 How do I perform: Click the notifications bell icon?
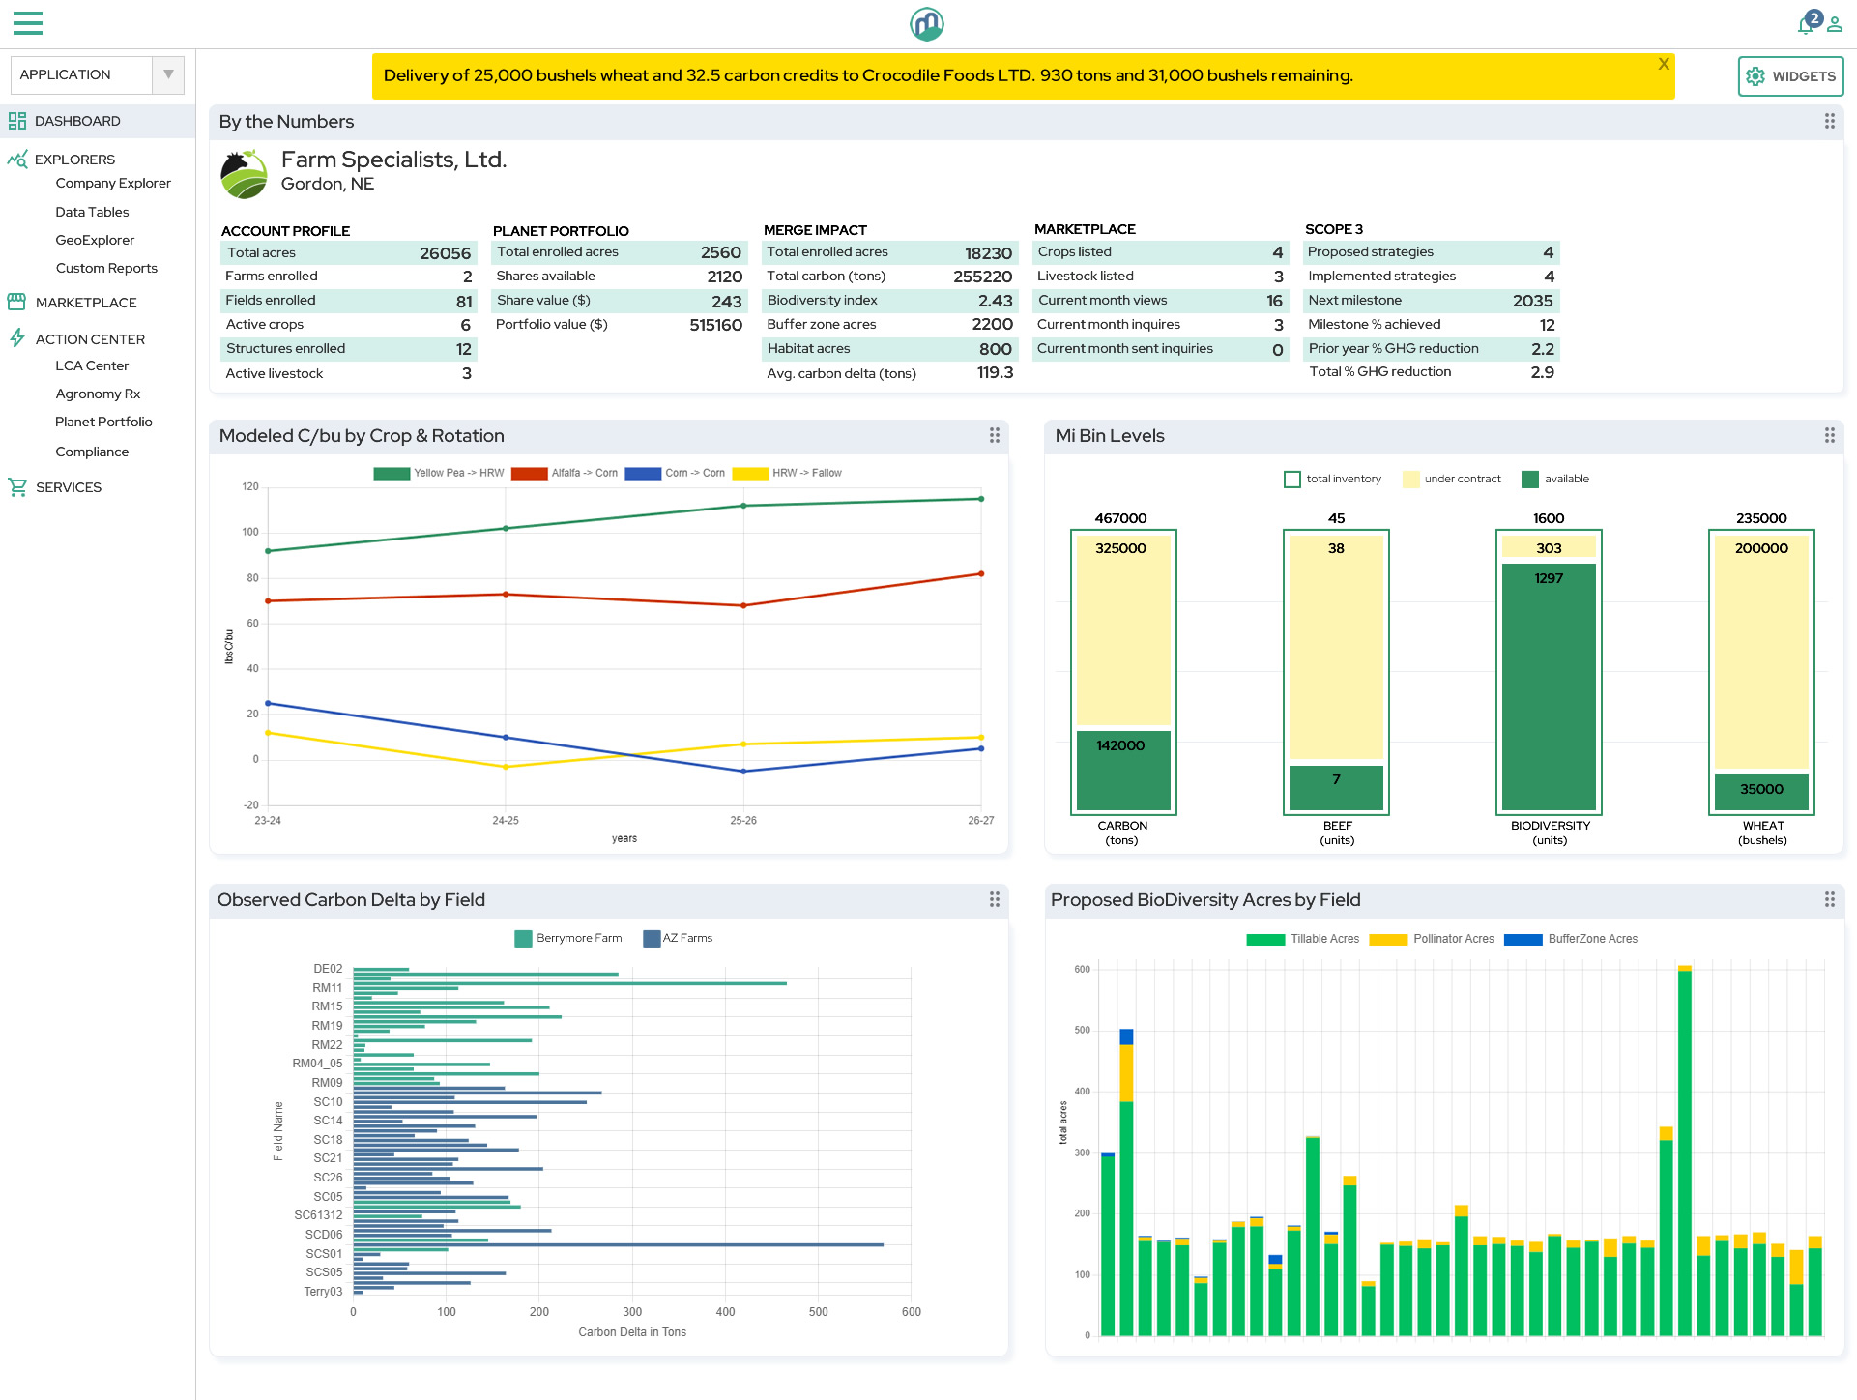pyautogui.click(x=1806, y=24)
